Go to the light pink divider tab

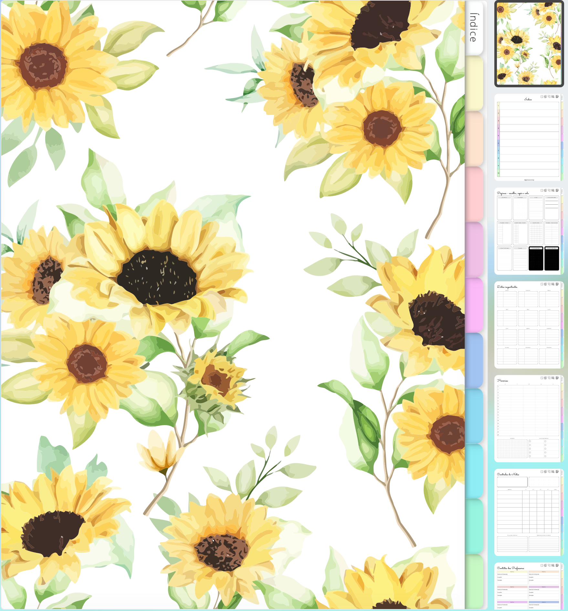tap(474, 194)
